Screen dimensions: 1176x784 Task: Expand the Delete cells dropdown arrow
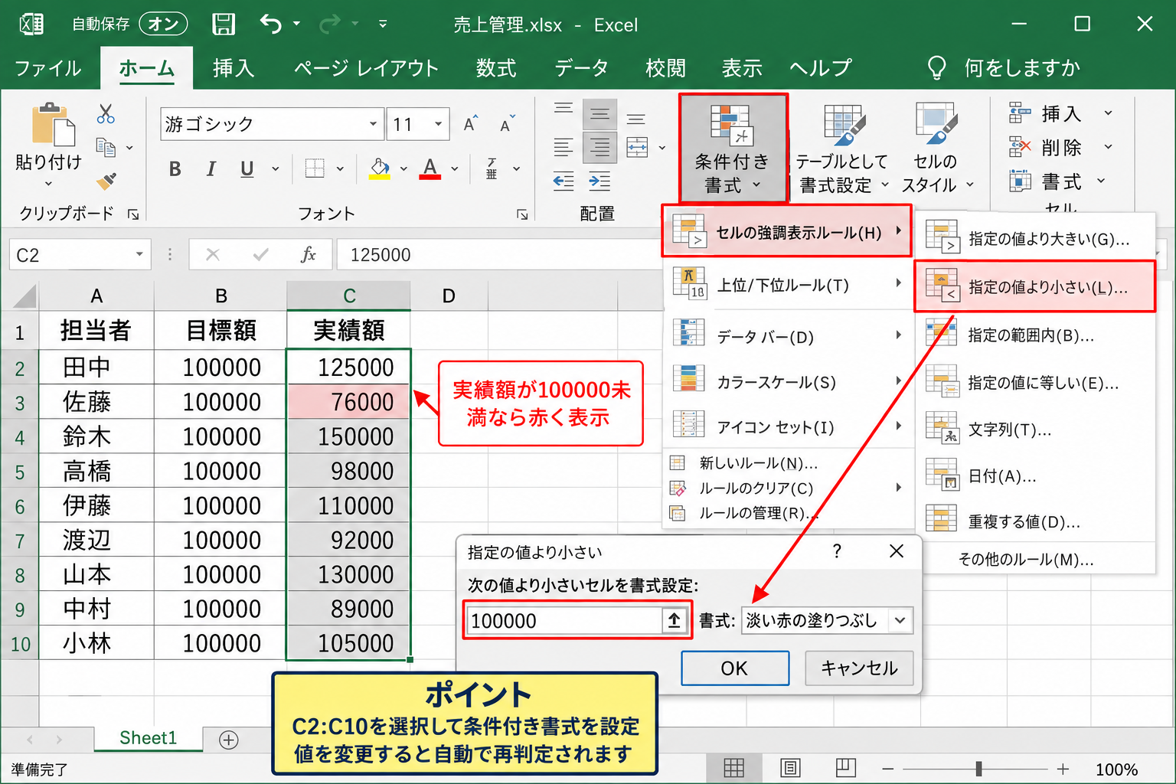coord(1108,147)
